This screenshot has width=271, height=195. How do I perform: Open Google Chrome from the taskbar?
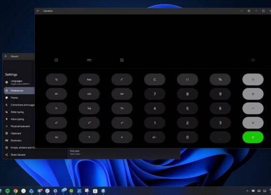click(x=15, y=191)
